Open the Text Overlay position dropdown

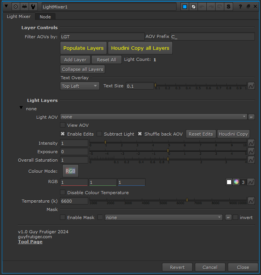(80, 86)
